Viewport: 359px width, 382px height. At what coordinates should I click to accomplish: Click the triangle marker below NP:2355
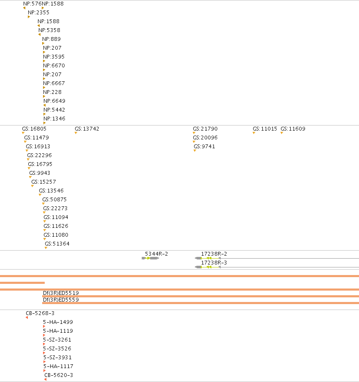click(29, 17)
